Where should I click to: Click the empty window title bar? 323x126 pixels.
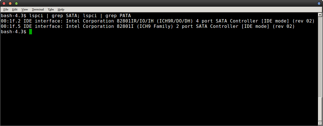point(161,3)
